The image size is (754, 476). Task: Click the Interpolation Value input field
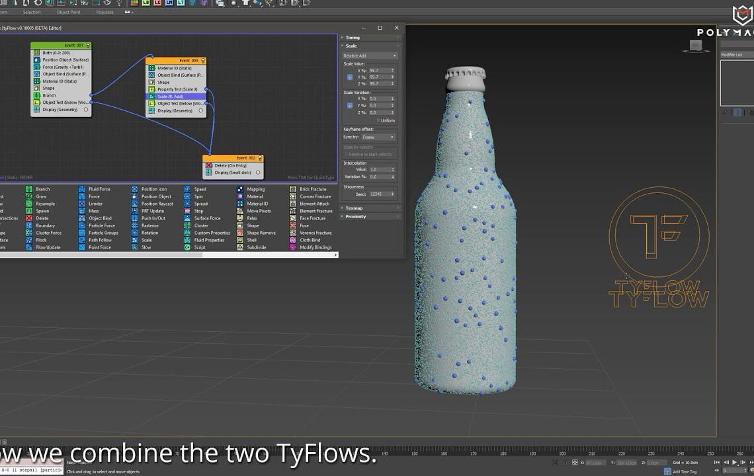click(379, 169)
